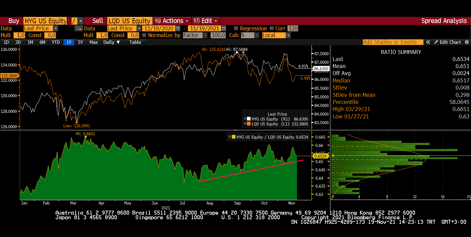Image resolution: width=471 pixels, height=237 pixels.
Task: Switch to the 6M range
Action: [42, 42]
